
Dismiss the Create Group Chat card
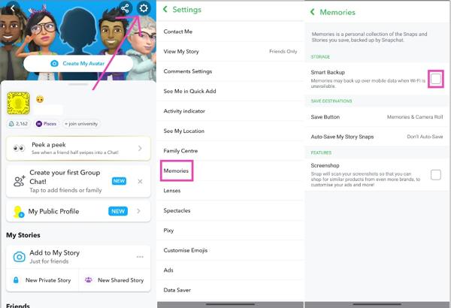coord(140,182)
